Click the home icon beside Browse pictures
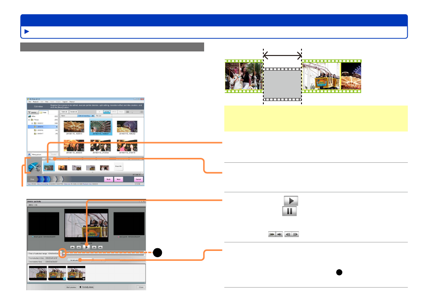The image size is (428, 301). pyautogui.click(x=29, y=154)
